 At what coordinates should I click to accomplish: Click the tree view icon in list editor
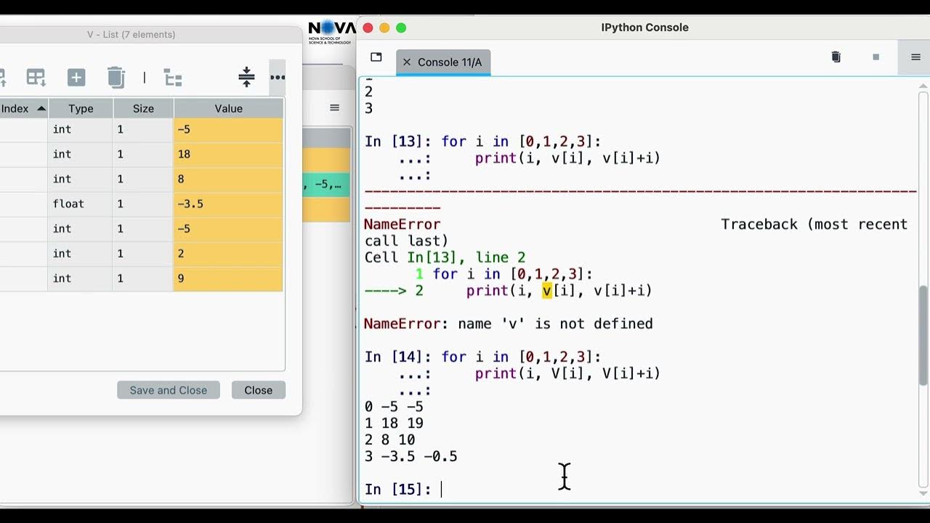[x=173, y=78]
